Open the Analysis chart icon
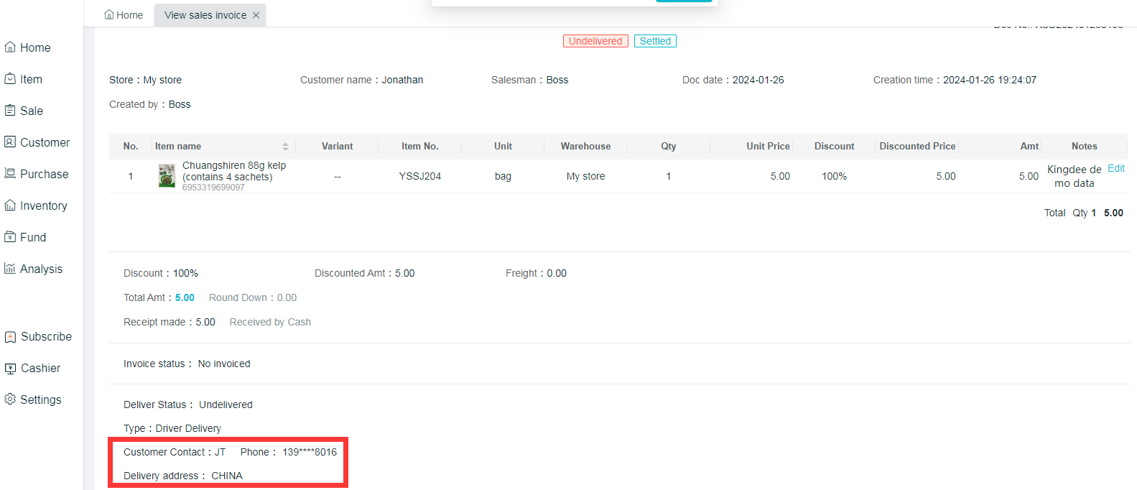 (x=10, y=269)
